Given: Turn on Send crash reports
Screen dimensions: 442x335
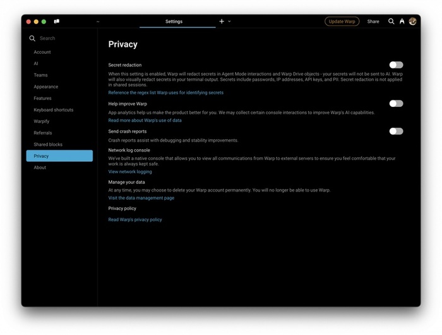Looking at the screenshot, I should pos(396,131).
